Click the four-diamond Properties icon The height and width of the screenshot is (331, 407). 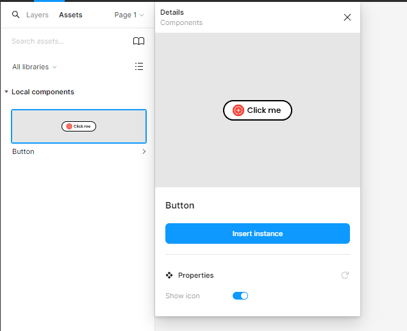(169, 275)
